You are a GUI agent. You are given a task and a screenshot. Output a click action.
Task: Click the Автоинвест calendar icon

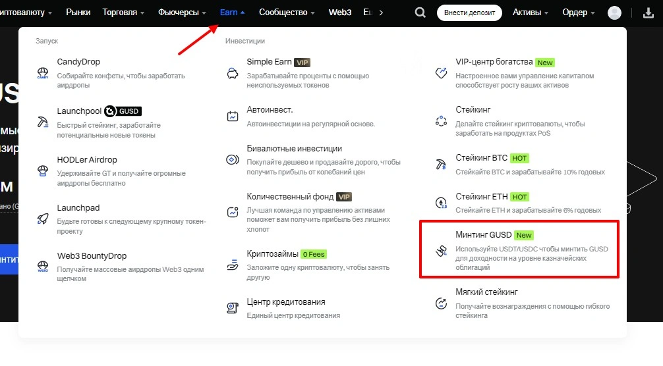click(233, 116)
